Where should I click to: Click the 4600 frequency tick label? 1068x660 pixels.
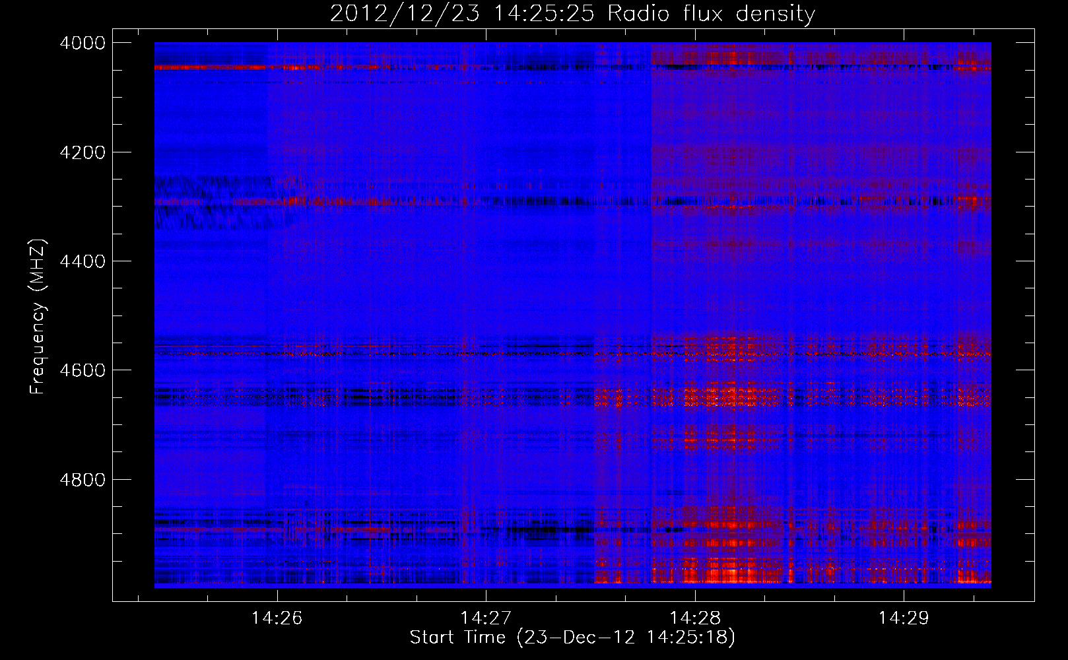click(83, 370)
